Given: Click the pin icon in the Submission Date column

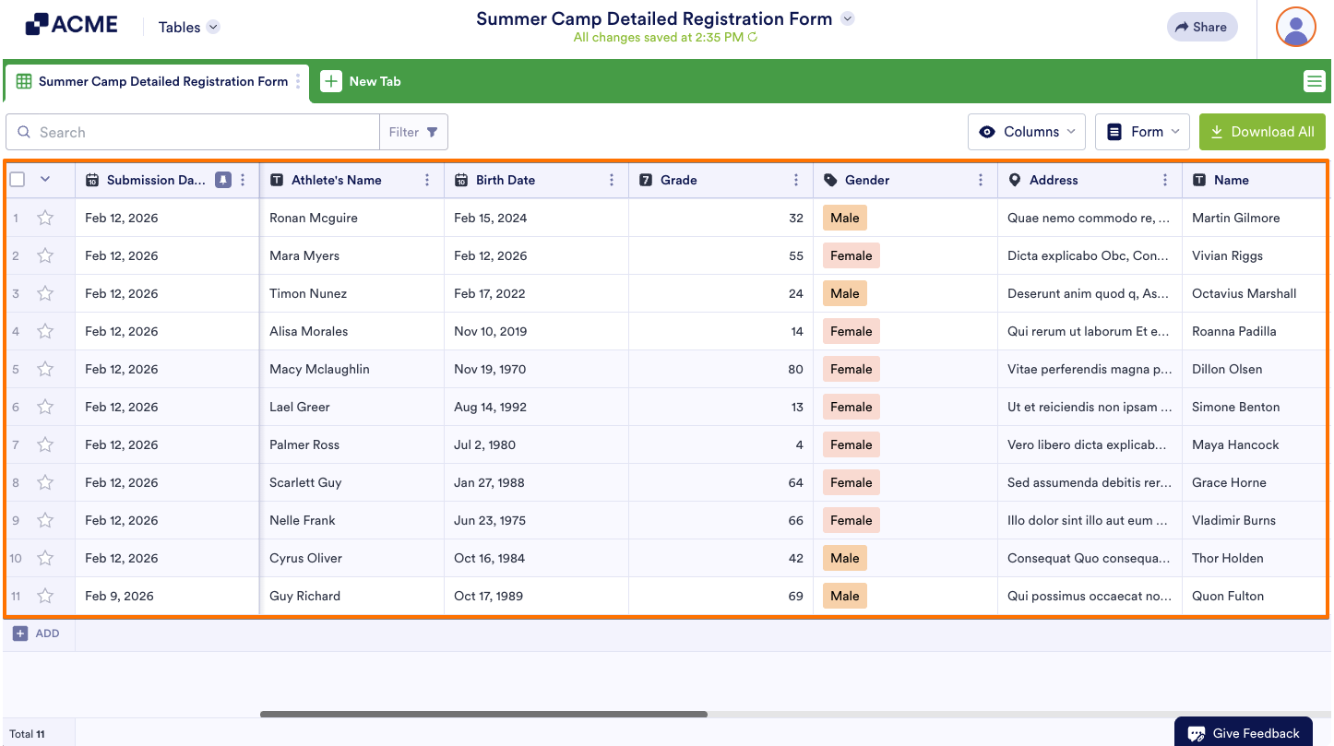Looking at the screenshot, I should tap(222, 180).
